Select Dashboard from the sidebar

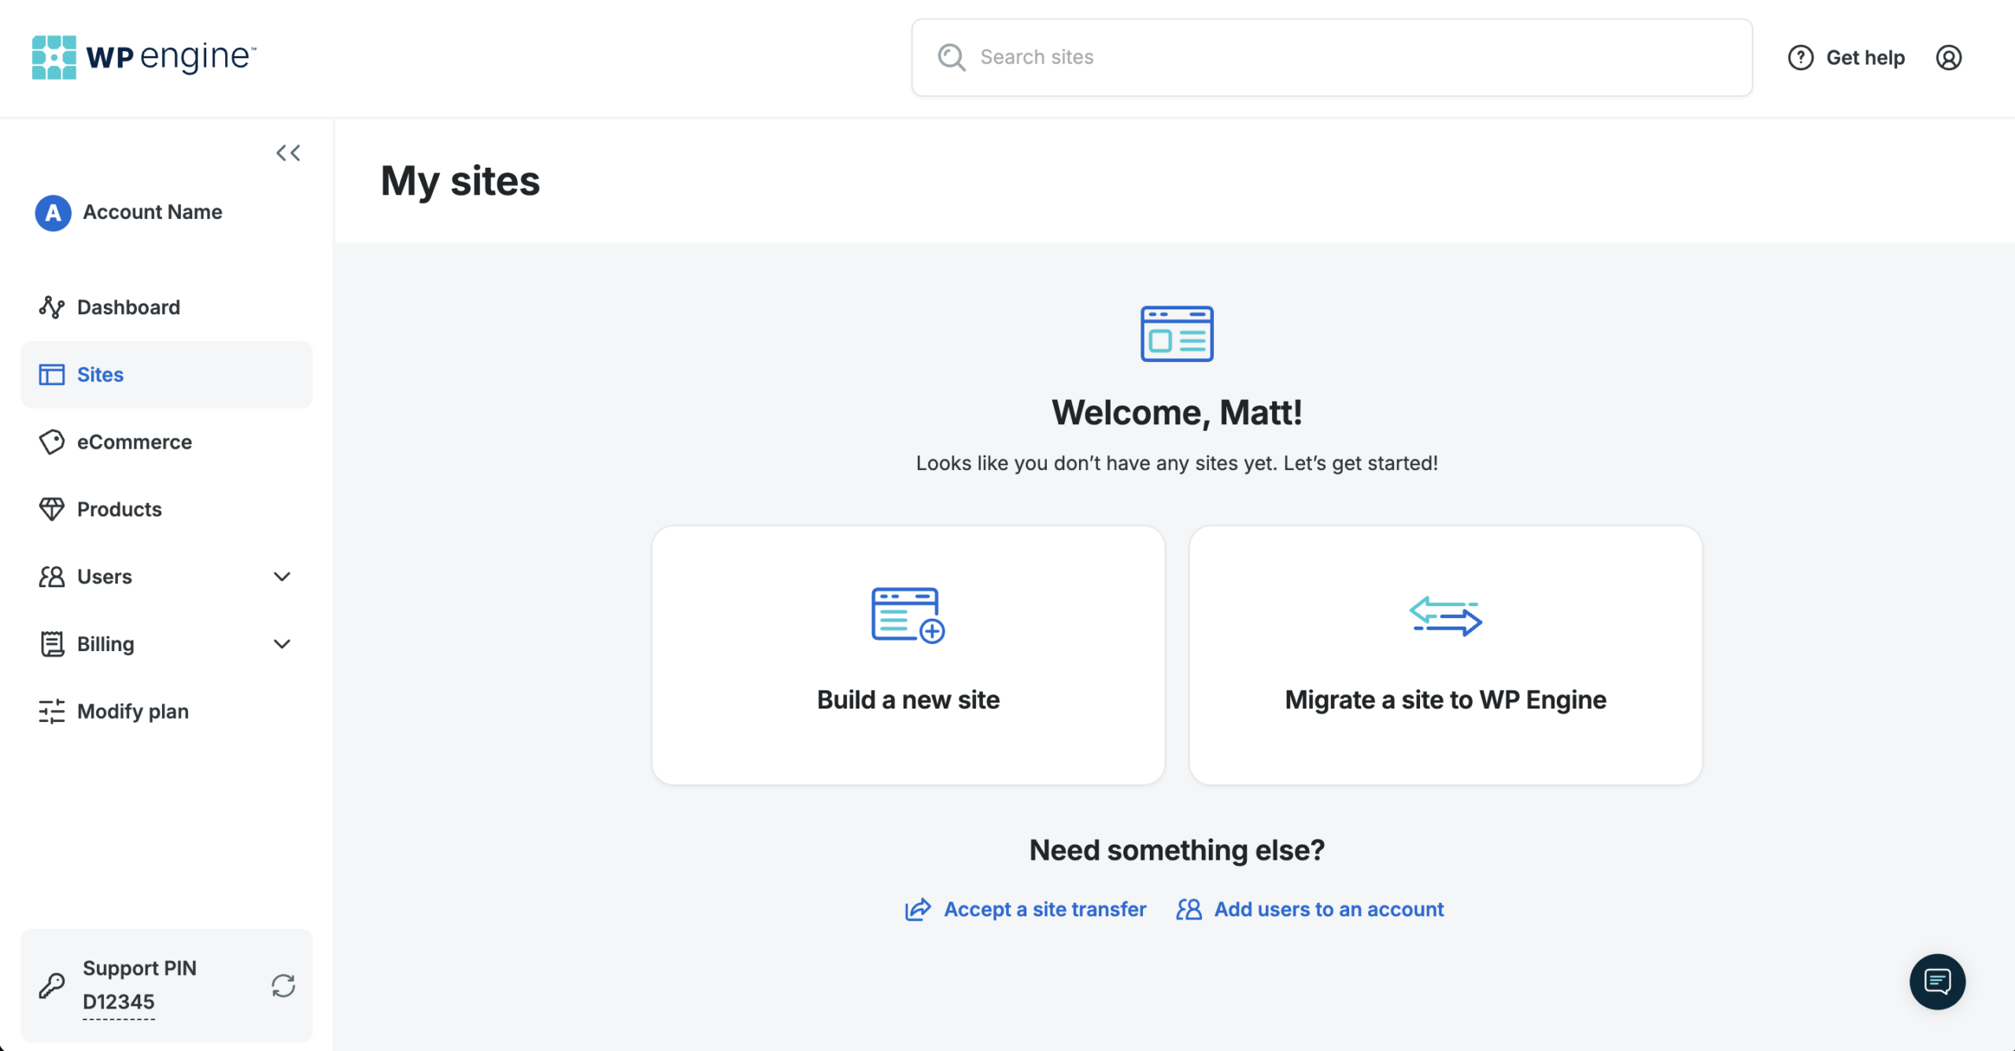tap(128, 307)
